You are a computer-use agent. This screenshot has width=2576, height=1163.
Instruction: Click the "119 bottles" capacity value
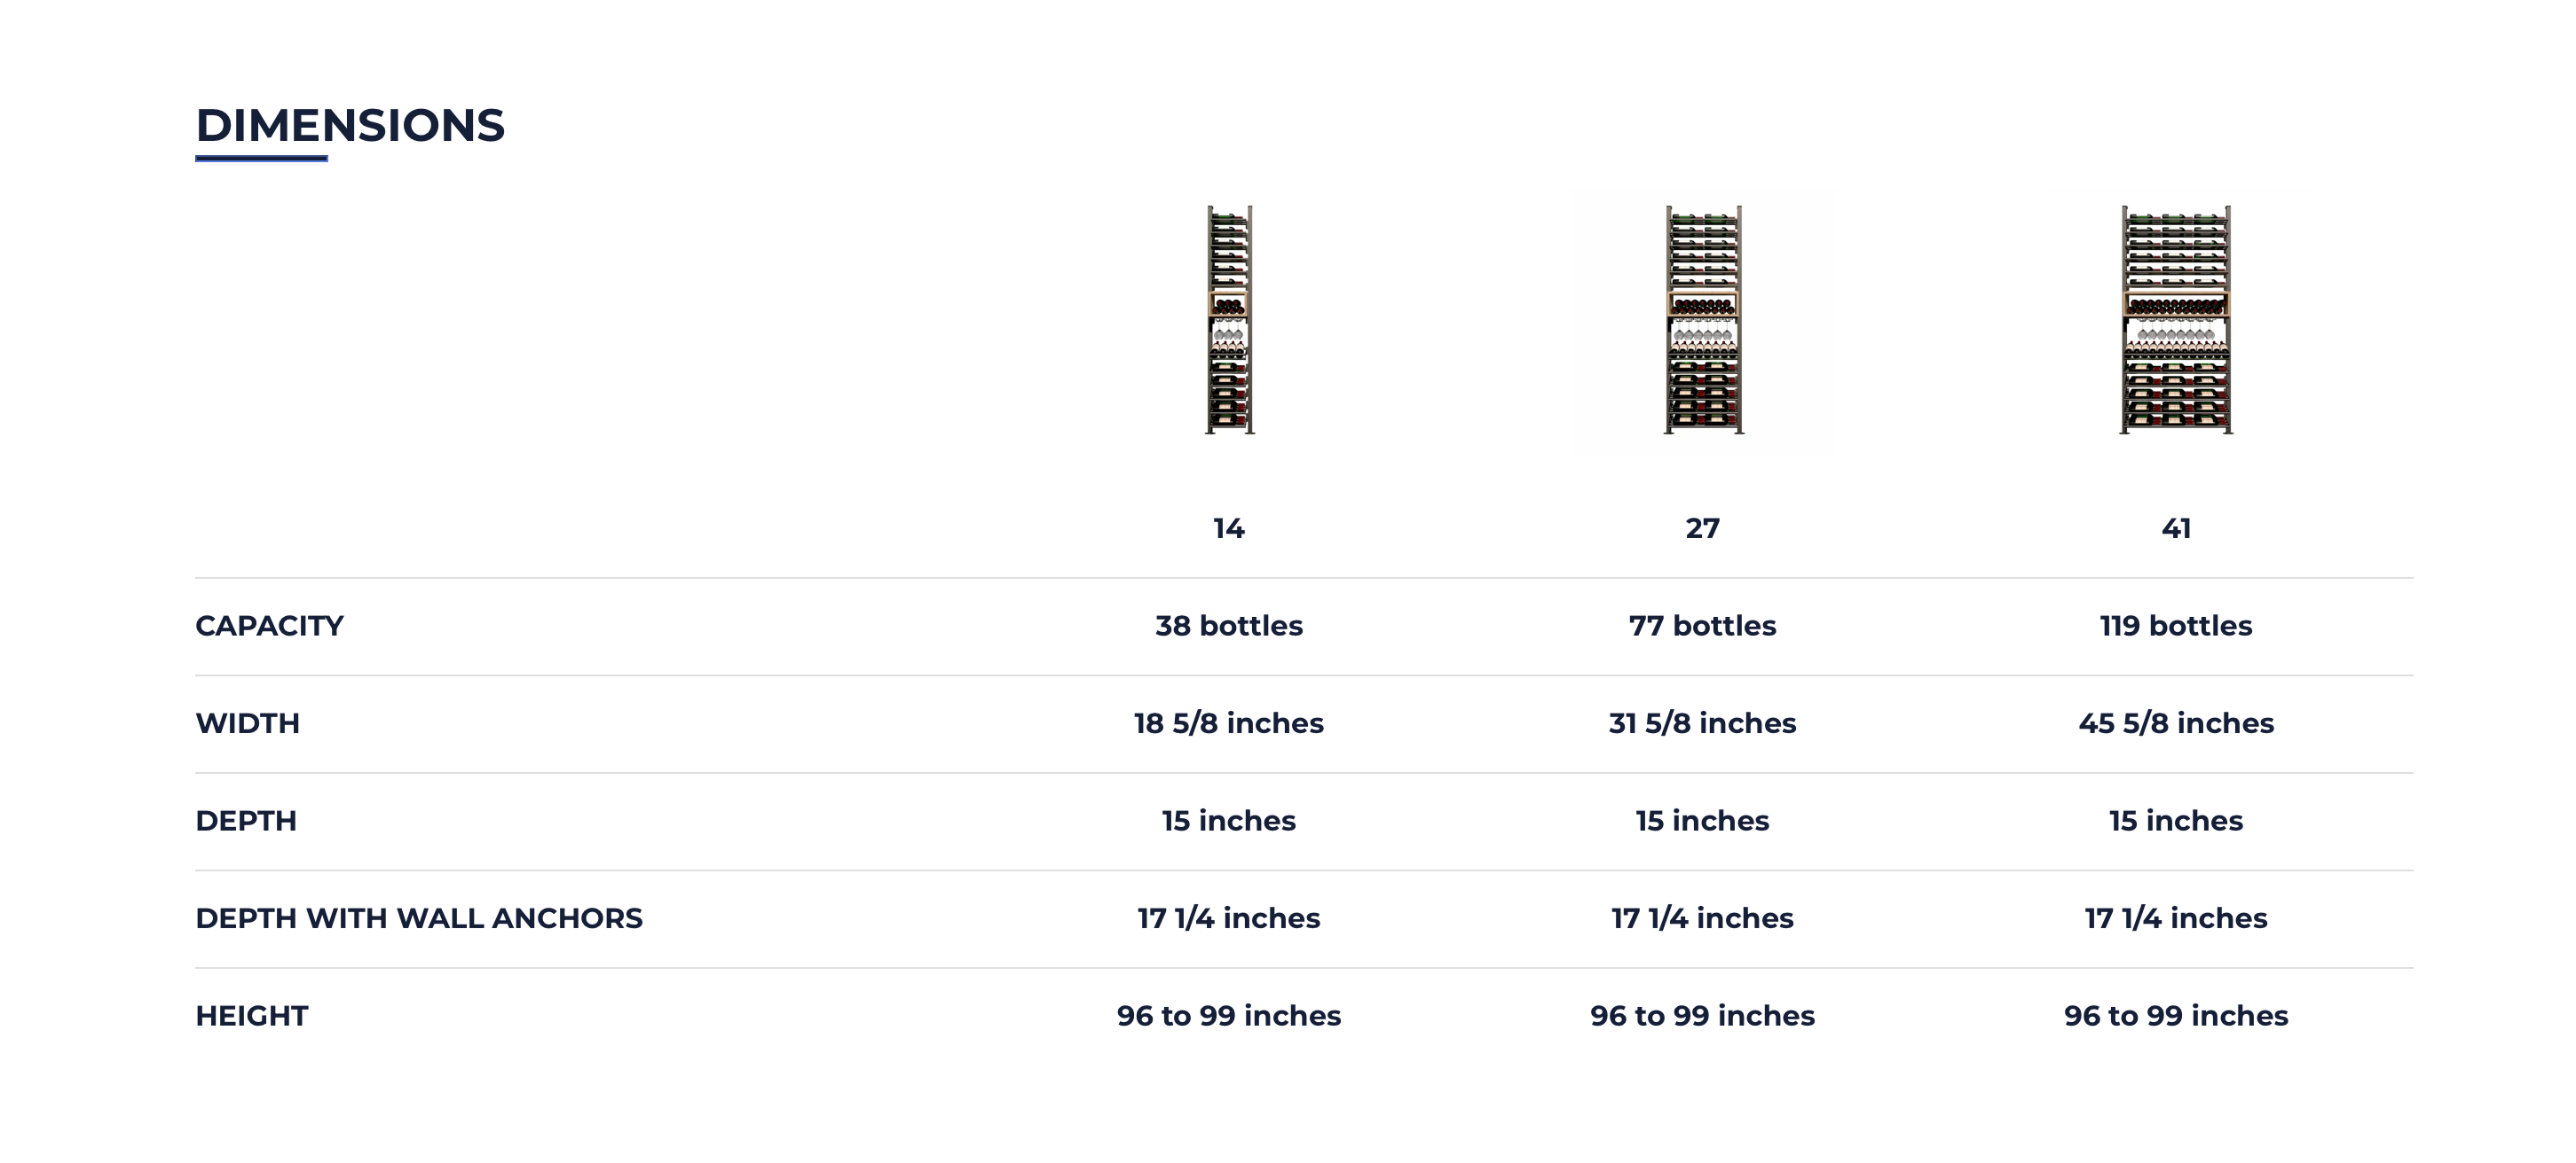pyautogui.click(x=2176, y=627)
